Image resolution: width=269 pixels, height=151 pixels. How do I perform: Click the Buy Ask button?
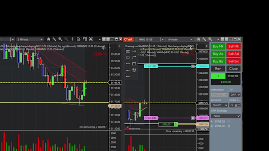(218, 54)
